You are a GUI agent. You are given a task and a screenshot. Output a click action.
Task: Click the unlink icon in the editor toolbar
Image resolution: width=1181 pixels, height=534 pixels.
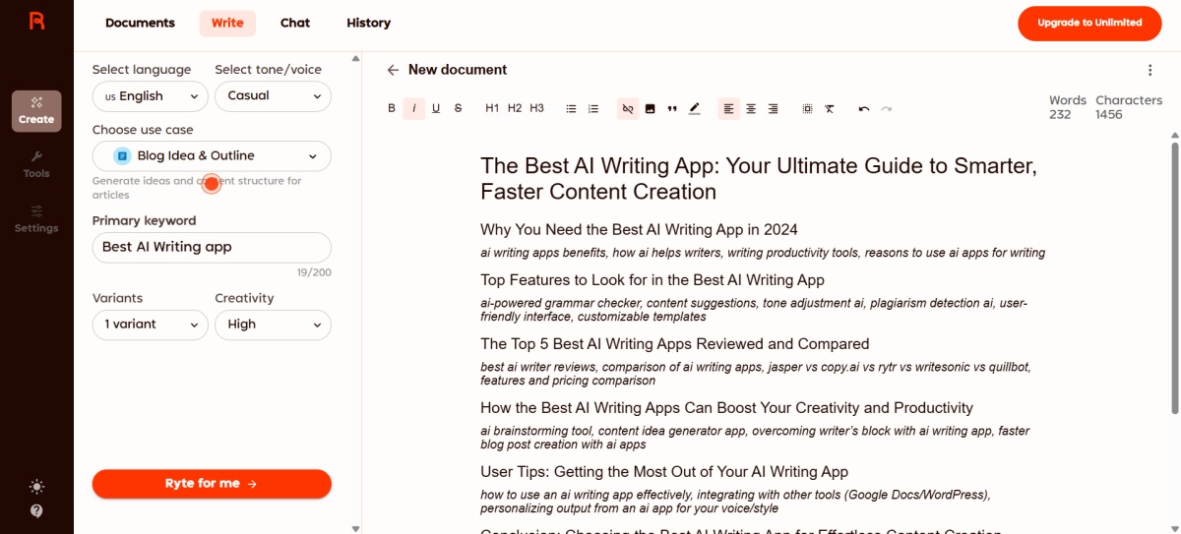click(x=628, y=109)
